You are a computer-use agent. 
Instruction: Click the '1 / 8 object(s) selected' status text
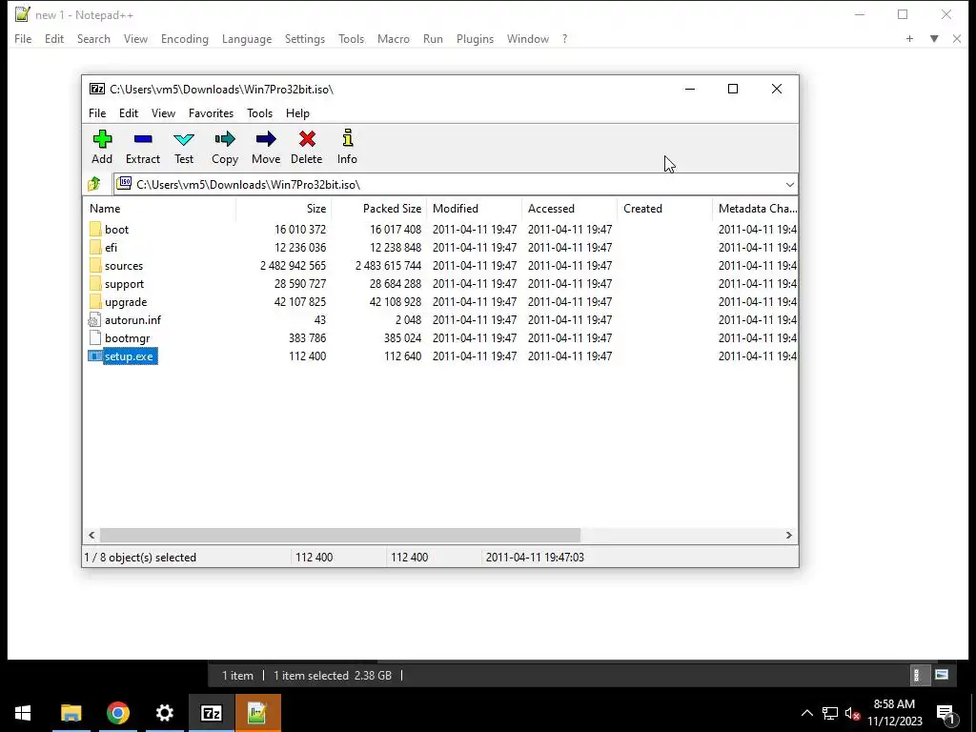[140, 557]
